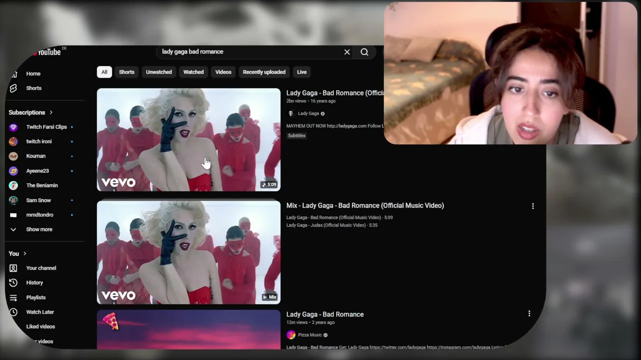The height and width of the screenshot is (360, 641).
Task: Click the Mix badge on second thumbnail
Action: (x=270, y=297)
